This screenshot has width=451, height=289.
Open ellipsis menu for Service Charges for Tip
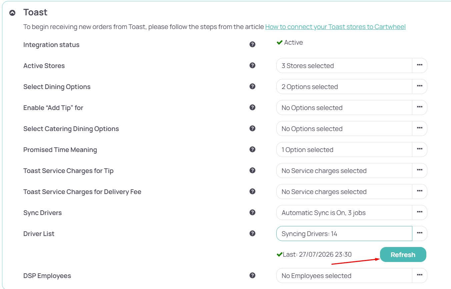click(x=420, y=171)
